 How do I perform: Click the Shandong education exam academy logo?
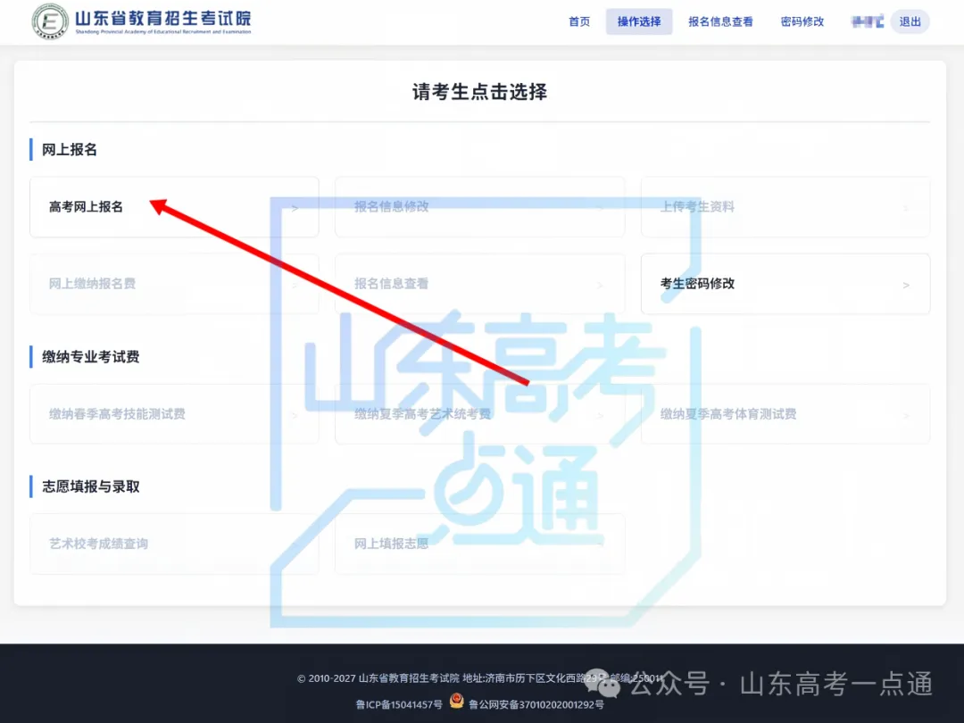(x=141, y=21)
